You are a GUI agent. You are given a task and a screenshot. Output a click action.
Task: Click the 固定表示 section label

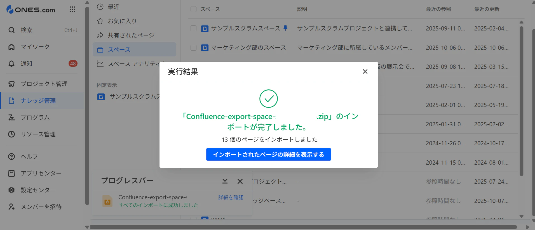(107, 85)
